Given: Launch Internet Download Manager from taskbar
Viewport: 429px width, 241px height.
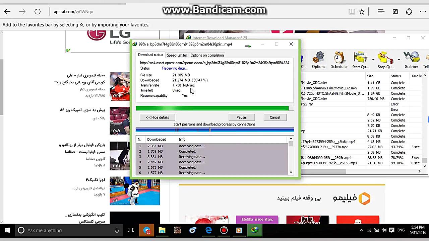Looking at the screenshot, I should coord(255,230).
